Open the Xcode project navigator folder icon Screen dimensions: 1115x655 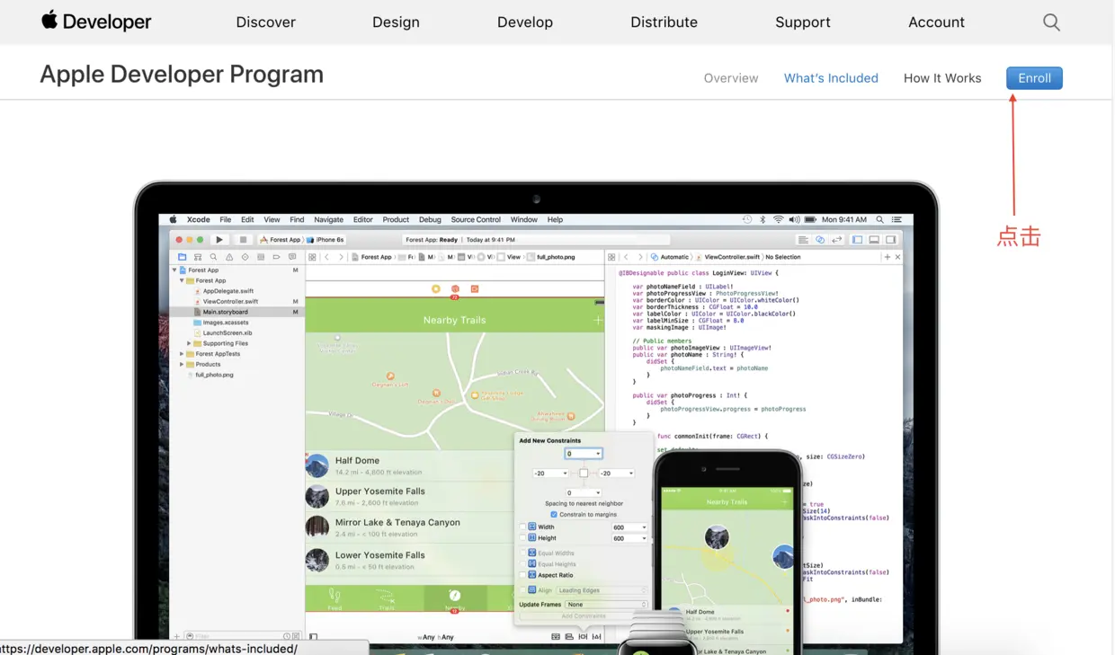182,257
